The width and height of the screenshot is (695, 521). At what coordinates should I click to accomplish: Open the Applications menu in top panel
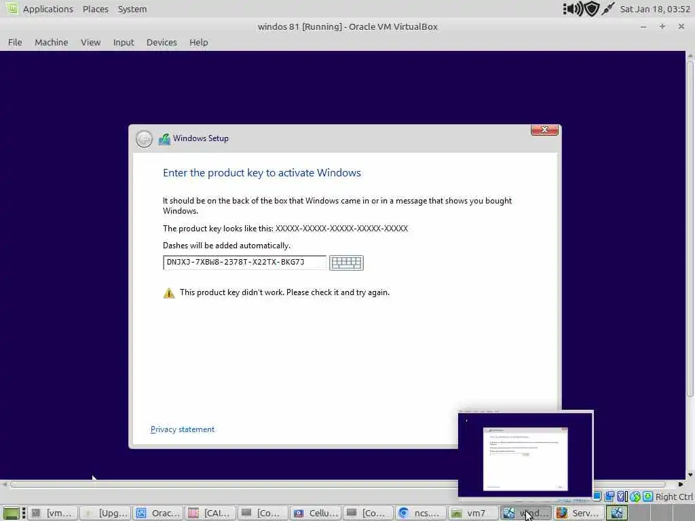(x=48, y=9)
